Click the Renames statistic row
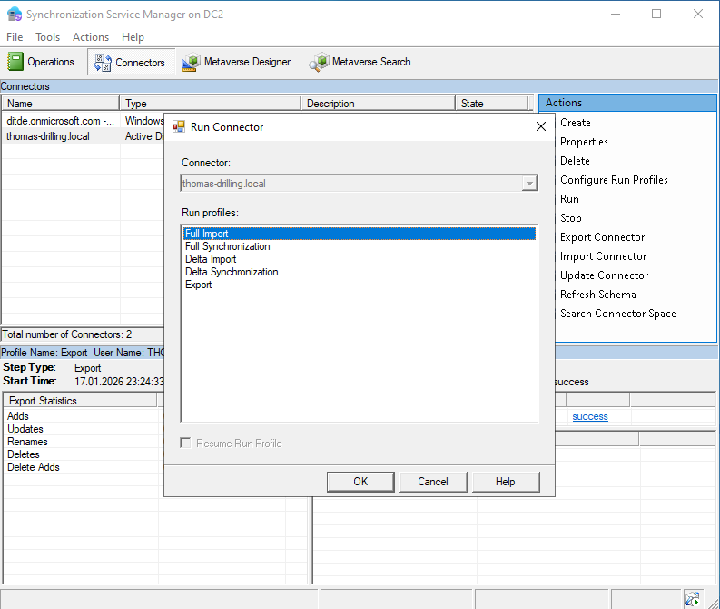The height and width of the screenshot is (609, 720). point(83,442)
